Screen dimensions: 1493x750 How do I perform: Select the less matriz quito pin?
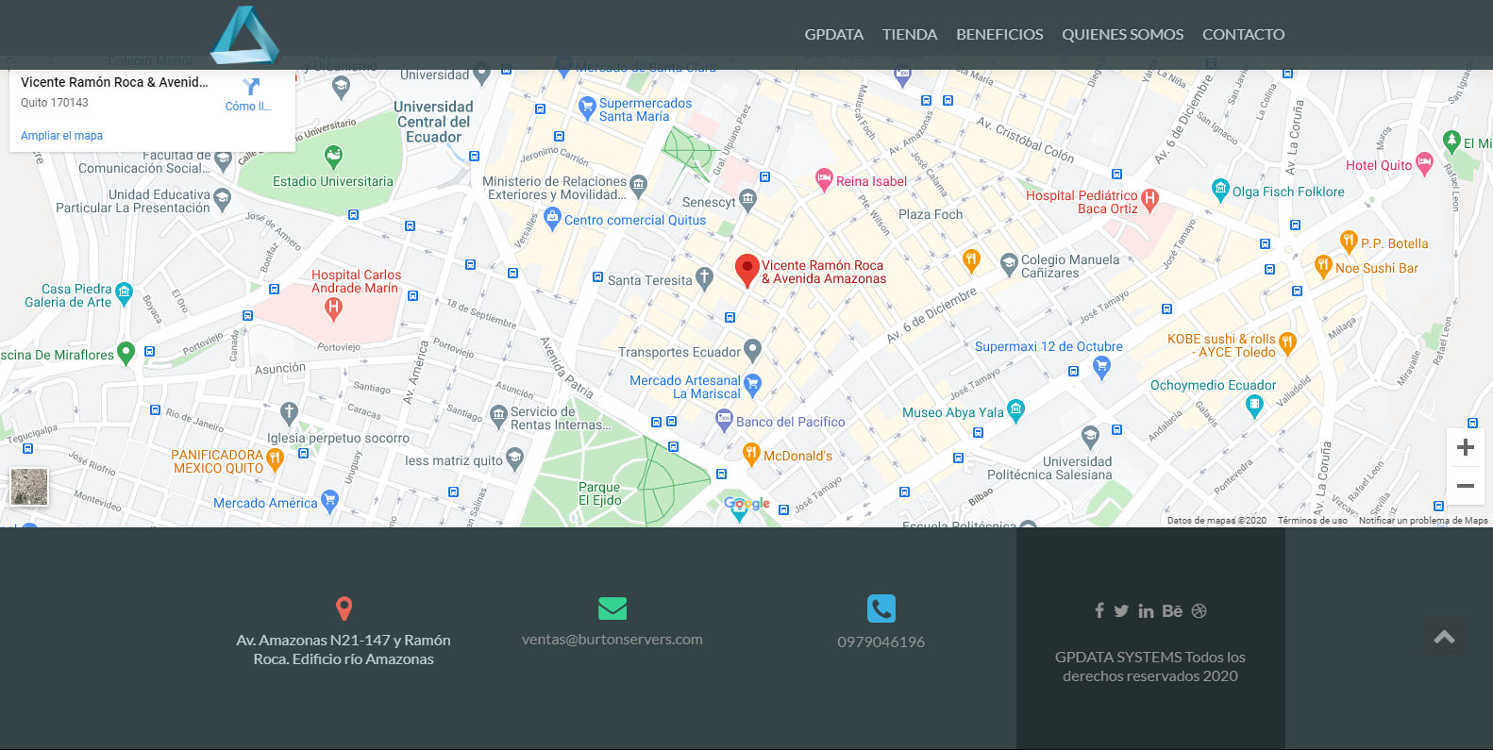pyautogui.click(x=514, y=458)
